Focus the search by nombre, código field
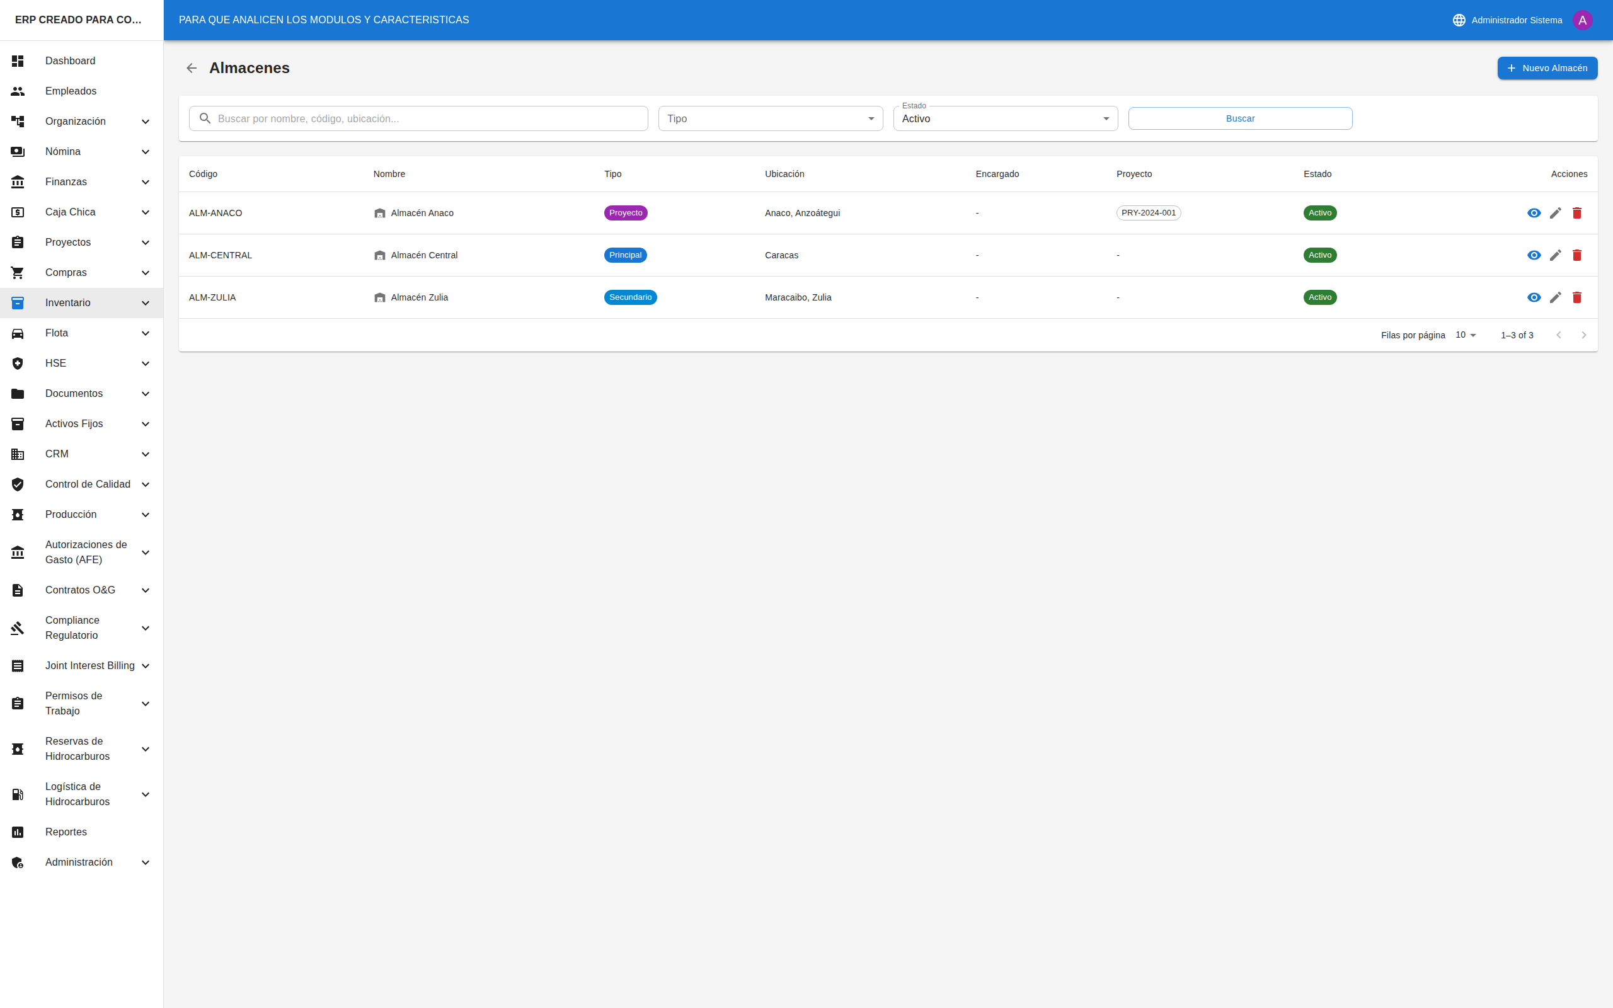The width and height of the screenshot is (1613, 1008). click(427, 118)
